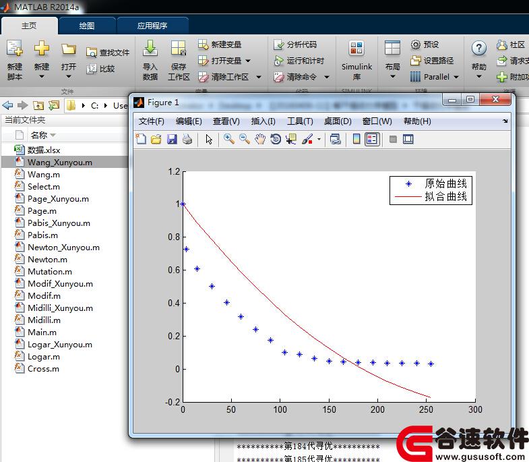Click the Preferences 预设 gear icon
Image resolution: width=529 pixels, height=462 pixels.
click(x=416, y=45)
